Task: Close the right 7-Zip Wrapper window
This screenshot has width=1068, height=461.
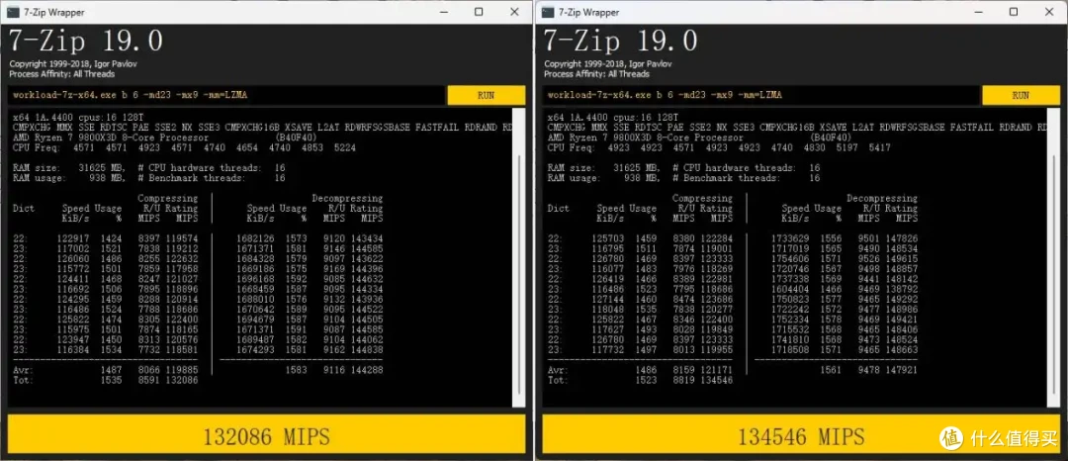Action: [x=1049, y=12]
